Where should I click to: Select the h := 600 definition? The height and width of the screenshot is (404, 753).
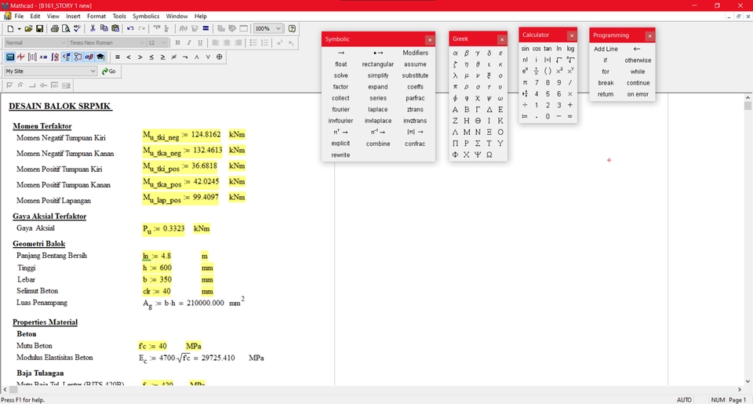(157, 268)
